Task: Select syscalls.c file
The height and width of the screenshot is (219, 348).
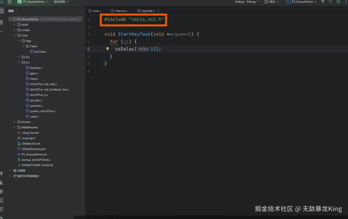Action: (36, 100)
